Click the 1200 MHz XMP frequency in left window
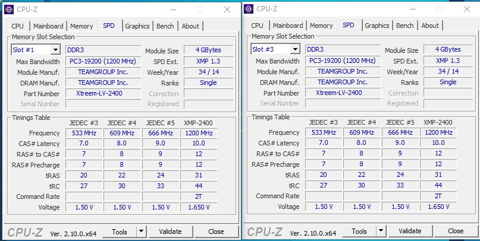Viewport: 480px width, 241px height. 199,133
